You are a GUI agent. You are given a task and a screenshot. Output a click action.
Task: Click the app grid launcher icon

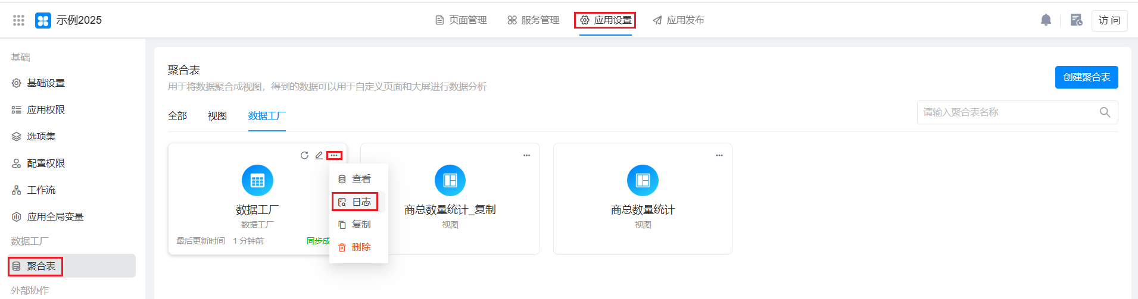tap(18, 20)
